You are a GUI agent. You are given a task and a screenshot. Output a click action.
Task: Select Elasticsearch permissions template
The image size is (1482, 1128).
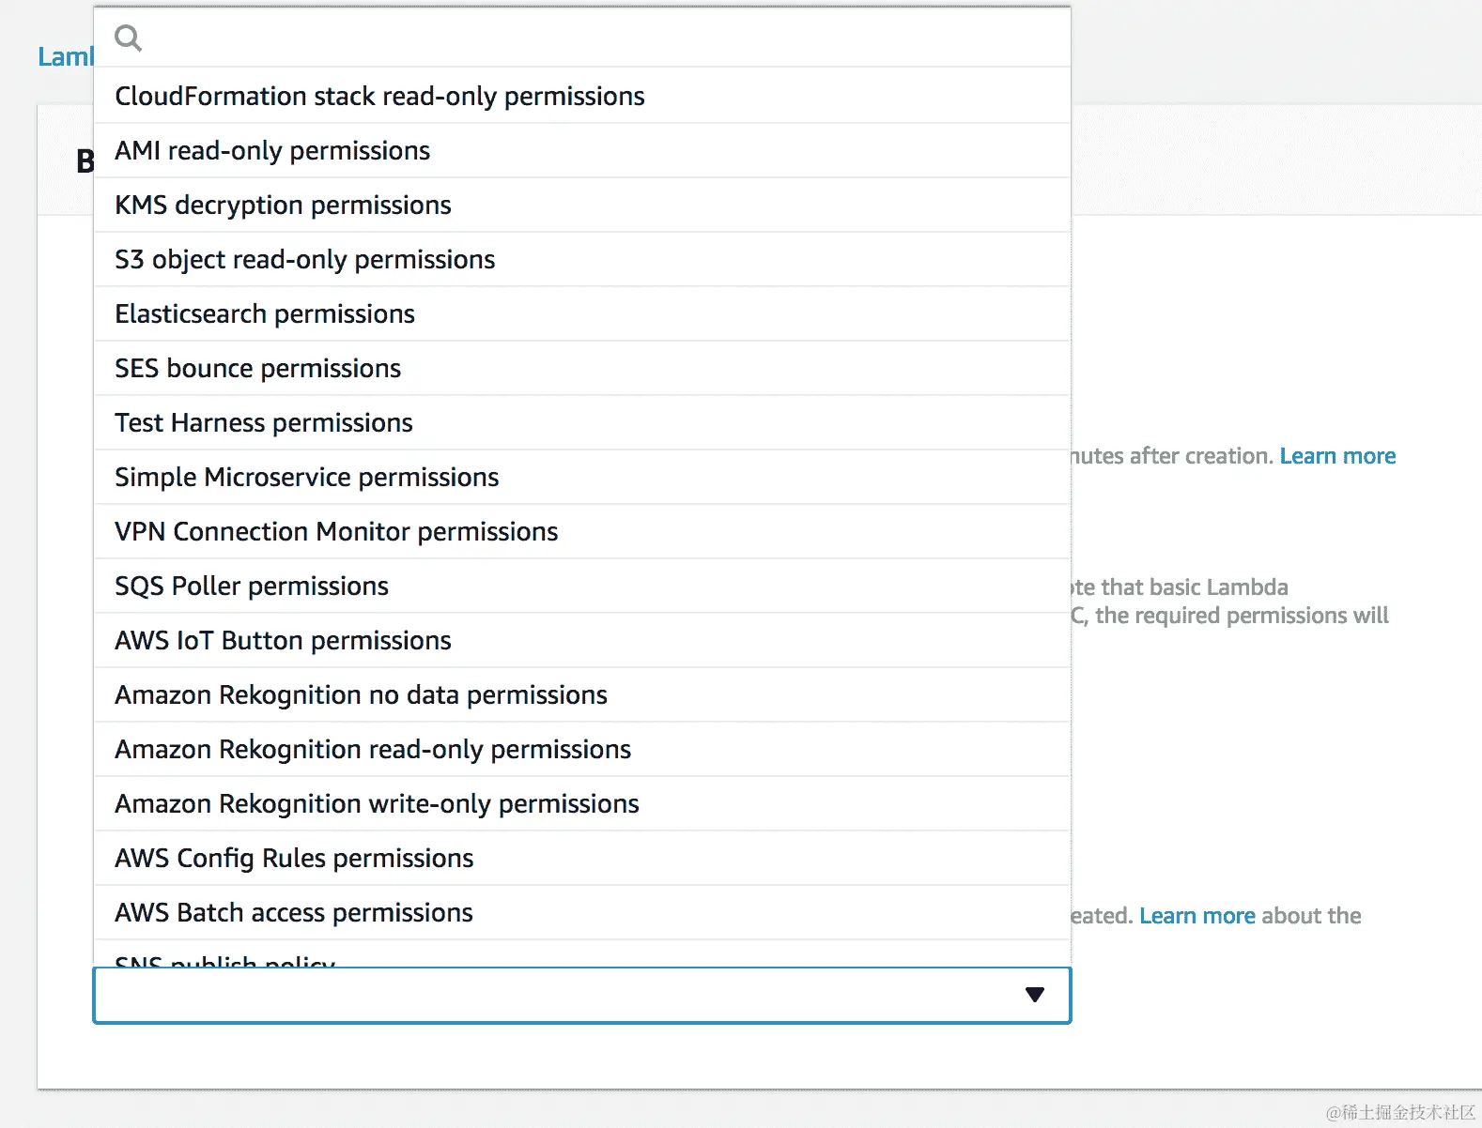pos(265,314)
